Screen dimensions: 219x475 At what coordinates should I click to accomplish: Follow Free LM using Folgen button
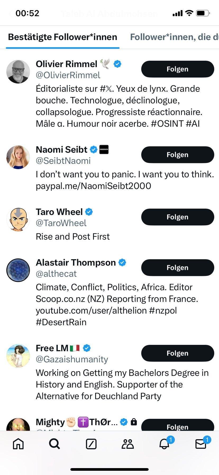tap(177, 353)
